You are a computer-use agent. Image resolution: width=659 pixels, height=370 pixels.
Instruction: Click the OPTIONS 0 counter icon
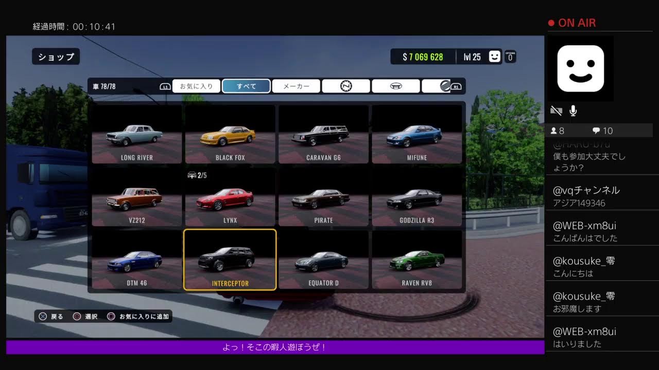510,57
